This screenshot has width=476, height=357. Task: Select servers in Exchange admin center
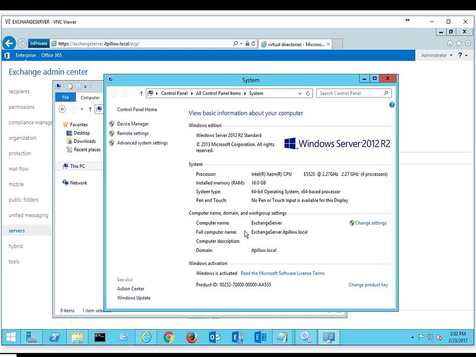(x=17, y=231)
